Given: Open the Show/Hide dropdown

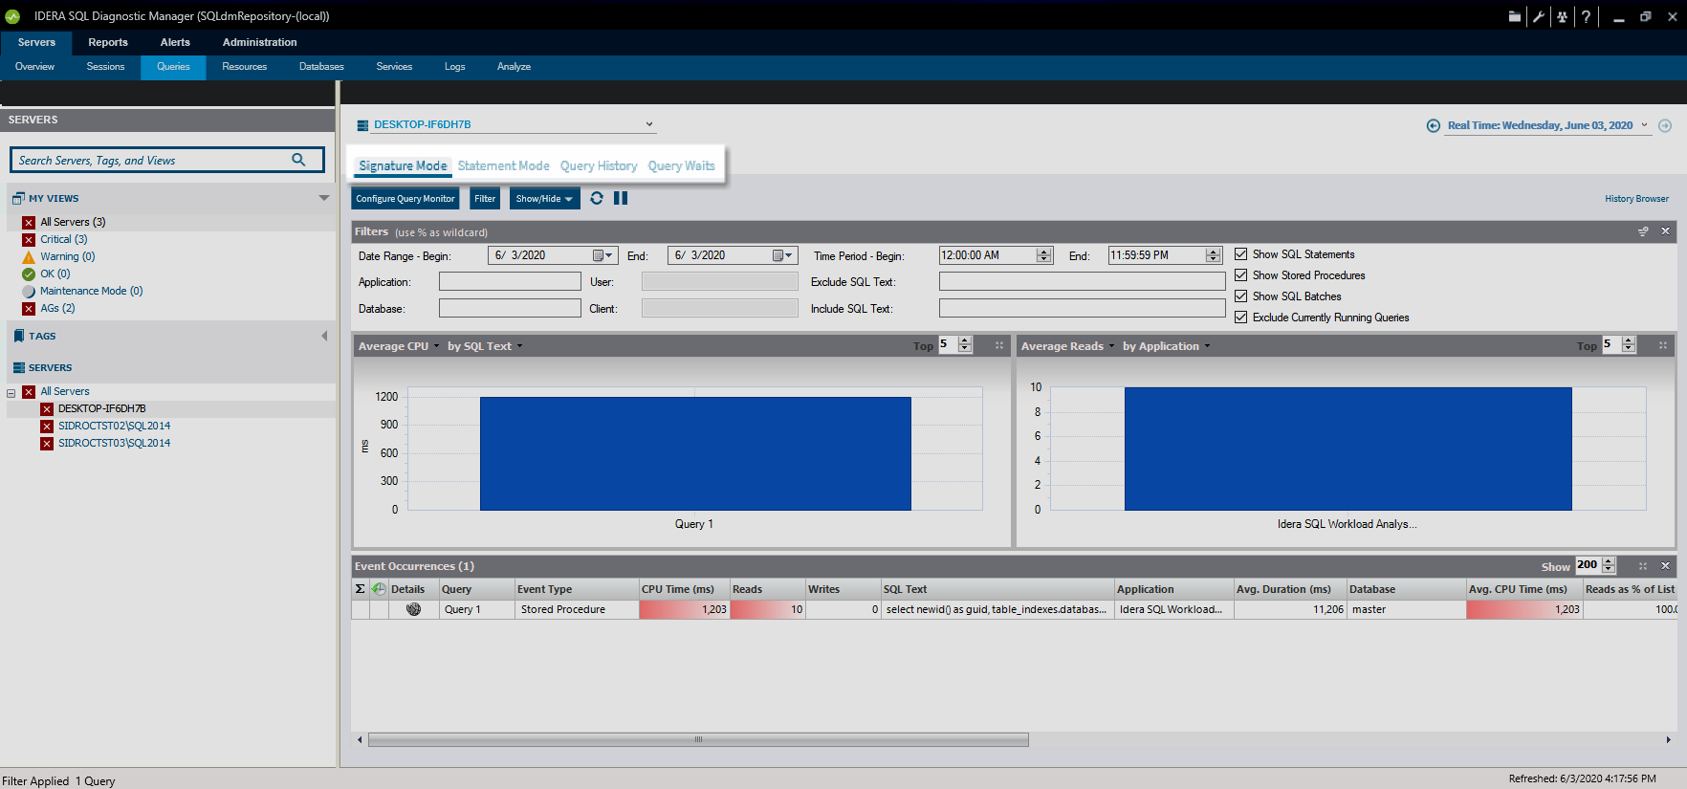Looking at the screenshot, I should click(544, 199).
